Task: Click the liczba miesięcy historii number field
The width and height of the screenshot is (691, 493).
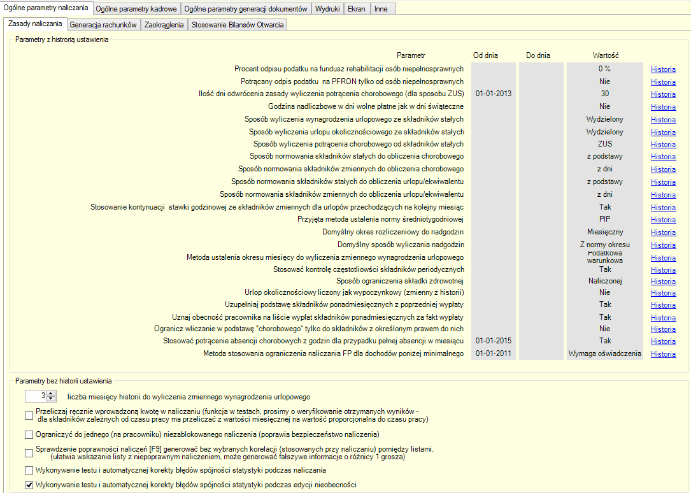Action: point(36,396)
